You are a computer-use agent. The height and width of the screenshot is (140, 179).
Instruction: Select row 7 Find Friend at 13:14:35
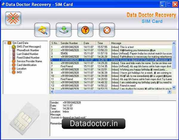pyautogui.click(x=111, y=66)
